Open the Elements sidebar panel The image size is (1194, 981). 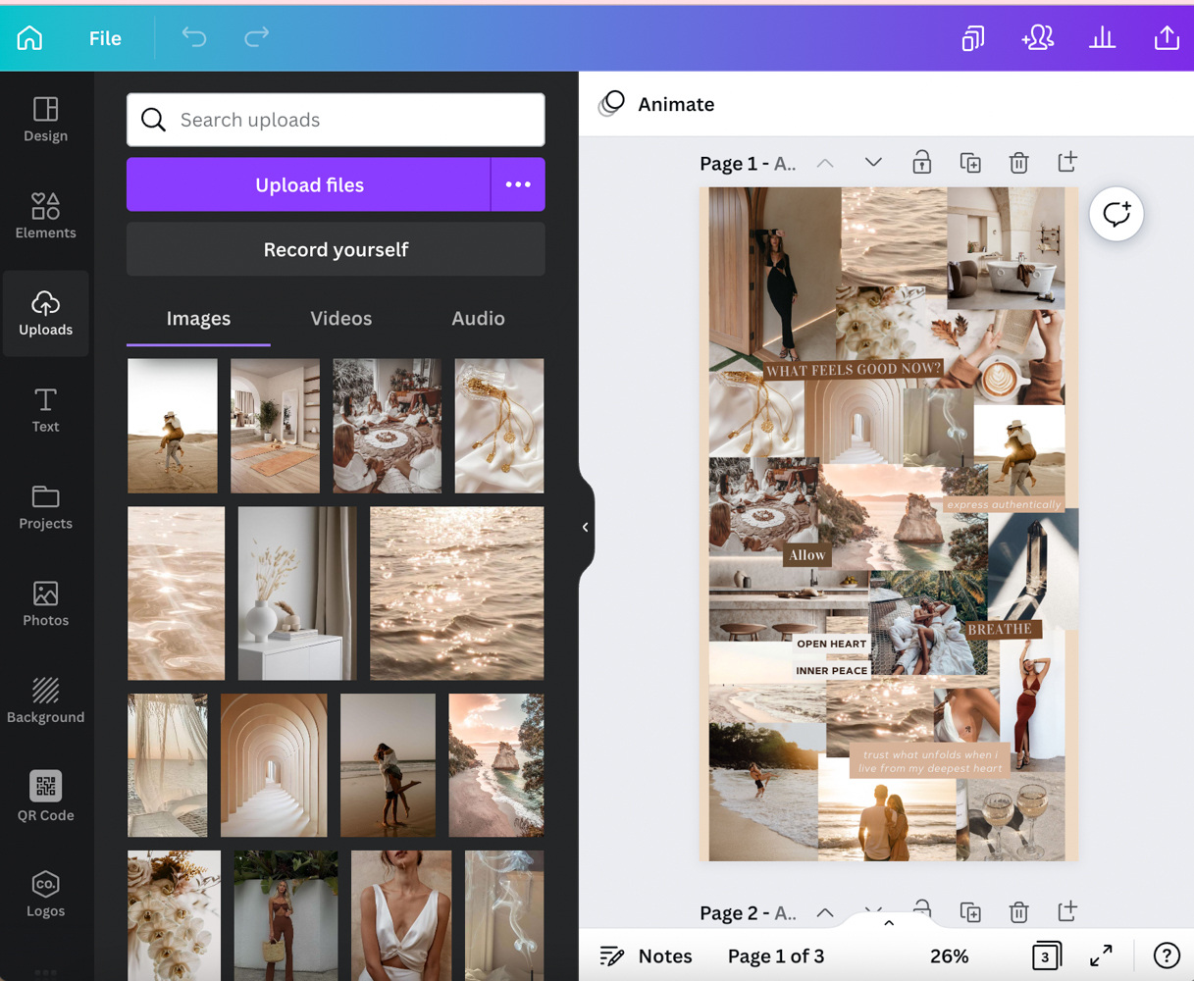[x=46, y=216]
